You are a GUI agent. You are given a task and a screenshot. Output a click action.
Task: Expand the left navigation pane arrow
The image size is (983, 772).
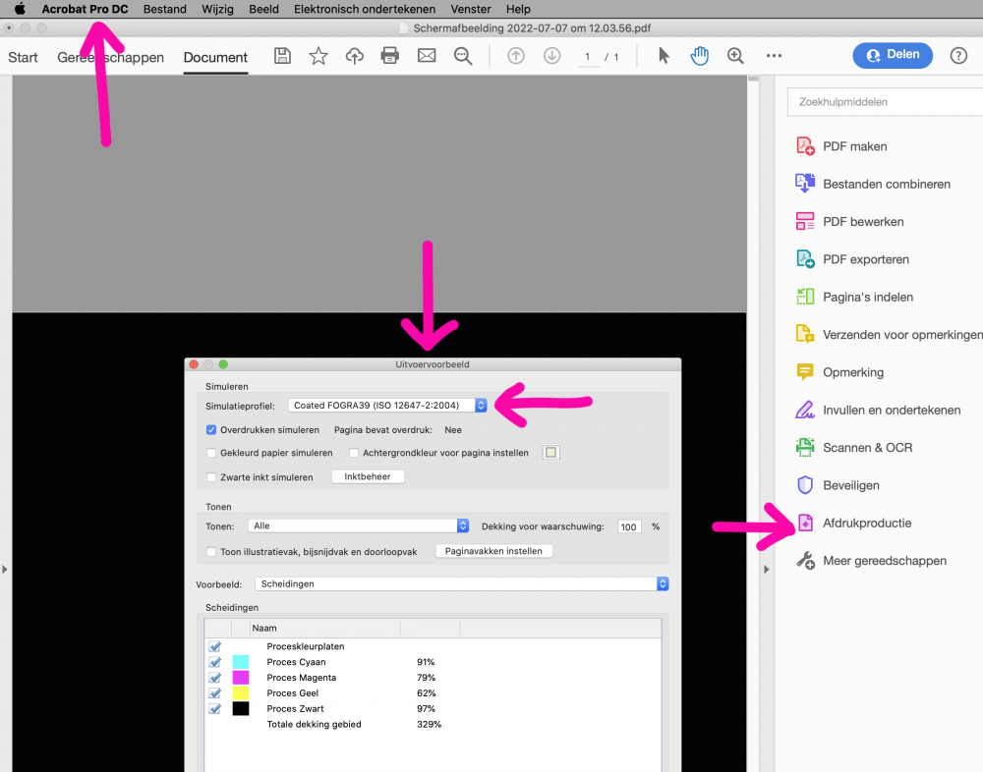pos(5,569)
